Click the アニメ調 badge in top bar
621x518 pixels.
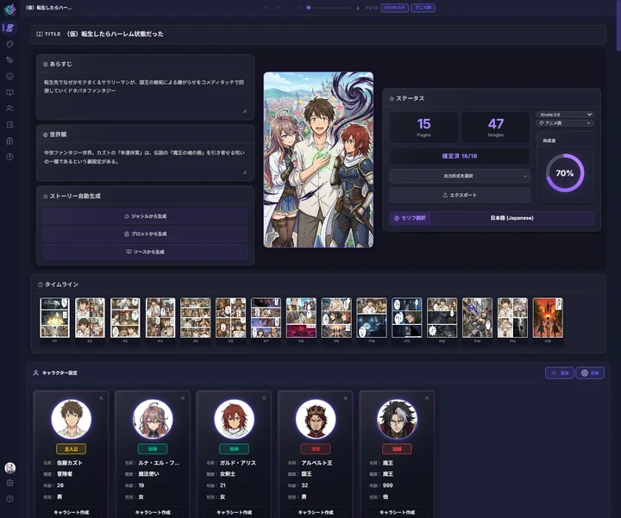pyautogui.click(x=423, y=8)
